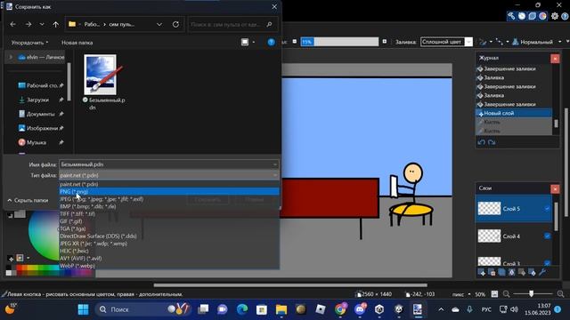Screen dimensions: 570x320
Task: Go forward in the Save As dialog
Action: tap(28, 24)
